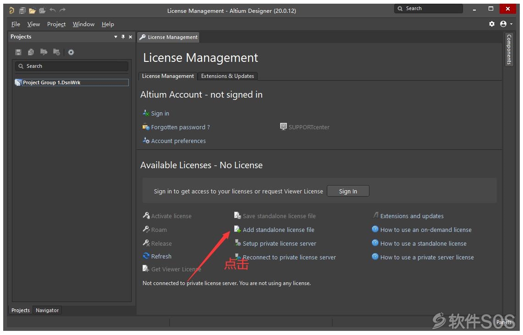523x335 pixels.
Task: Click the on-demand license help question icon
Action: [x=375, y=229]
